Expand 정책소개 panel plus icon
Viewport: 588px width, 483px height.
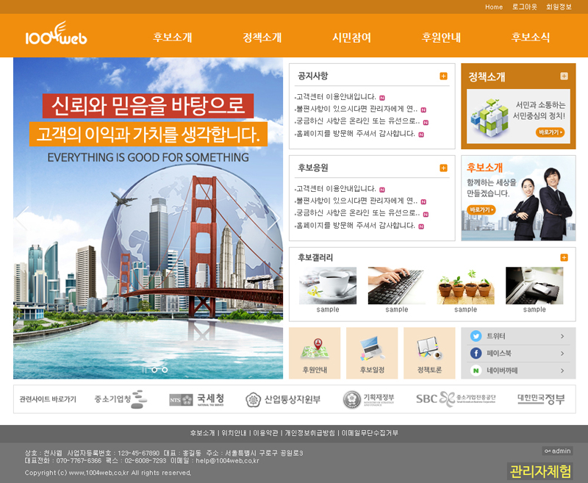pyautogui.click(x=564, y=76)
